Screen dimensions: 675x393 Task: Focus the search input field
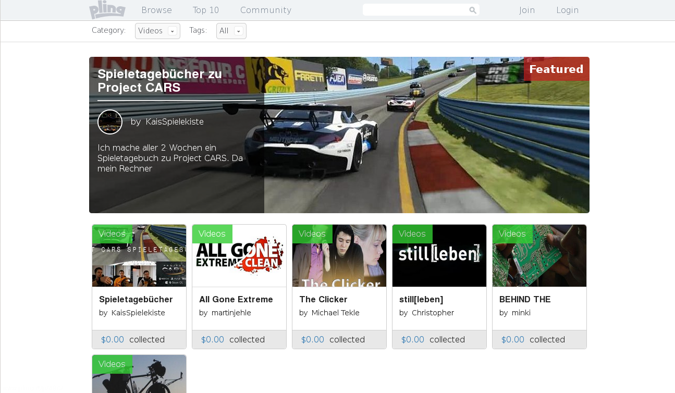[421, 10]
